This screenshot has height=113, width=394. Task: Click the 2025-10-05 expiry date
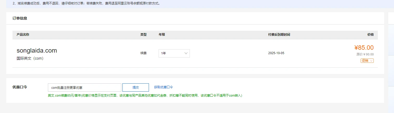point(276,53)
